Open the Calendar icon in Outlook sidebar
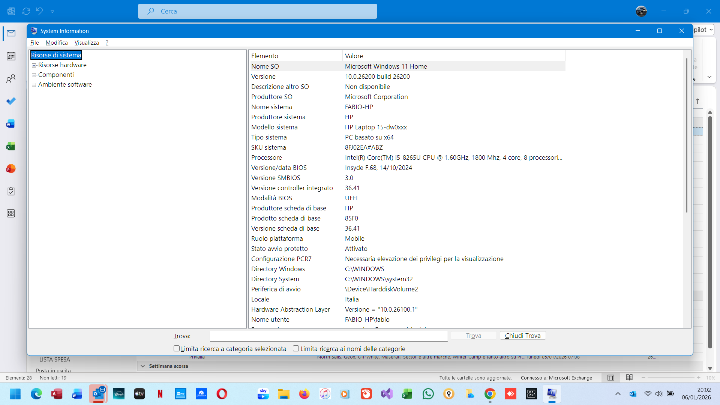 (x=11, y=56)
